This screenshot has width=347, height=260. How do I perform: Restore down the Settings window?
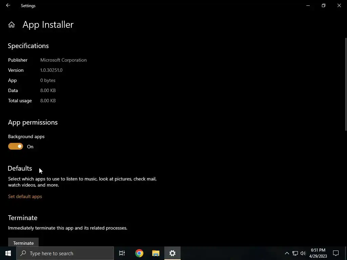[x=324, y=5]
